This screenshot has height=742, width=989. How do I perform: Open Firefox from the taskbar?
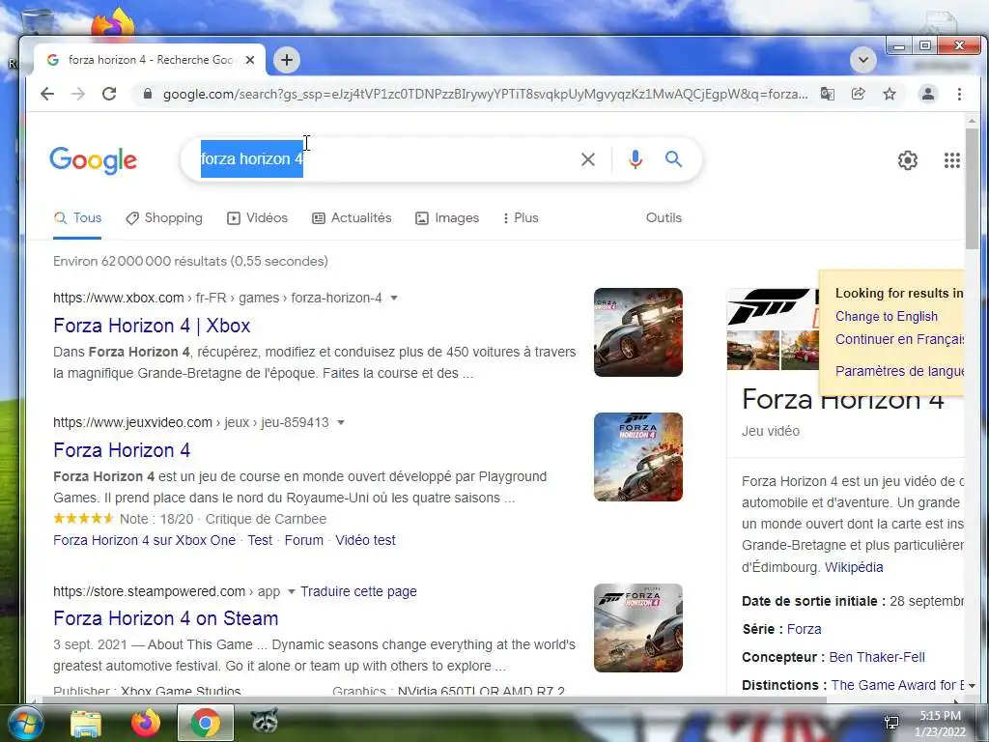pos(146,723)
